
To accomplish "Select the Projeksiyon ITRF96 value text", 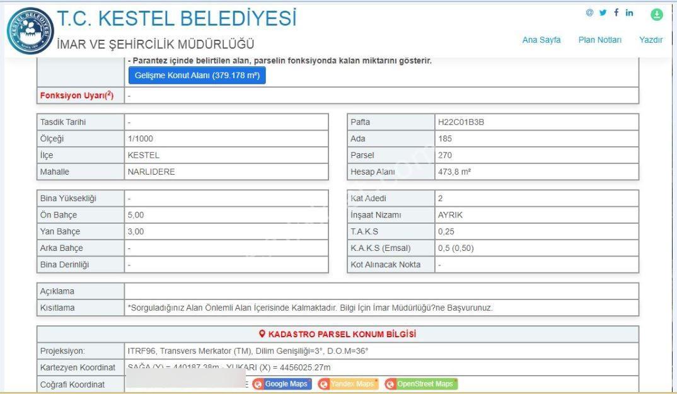I will tap(248, 351).
